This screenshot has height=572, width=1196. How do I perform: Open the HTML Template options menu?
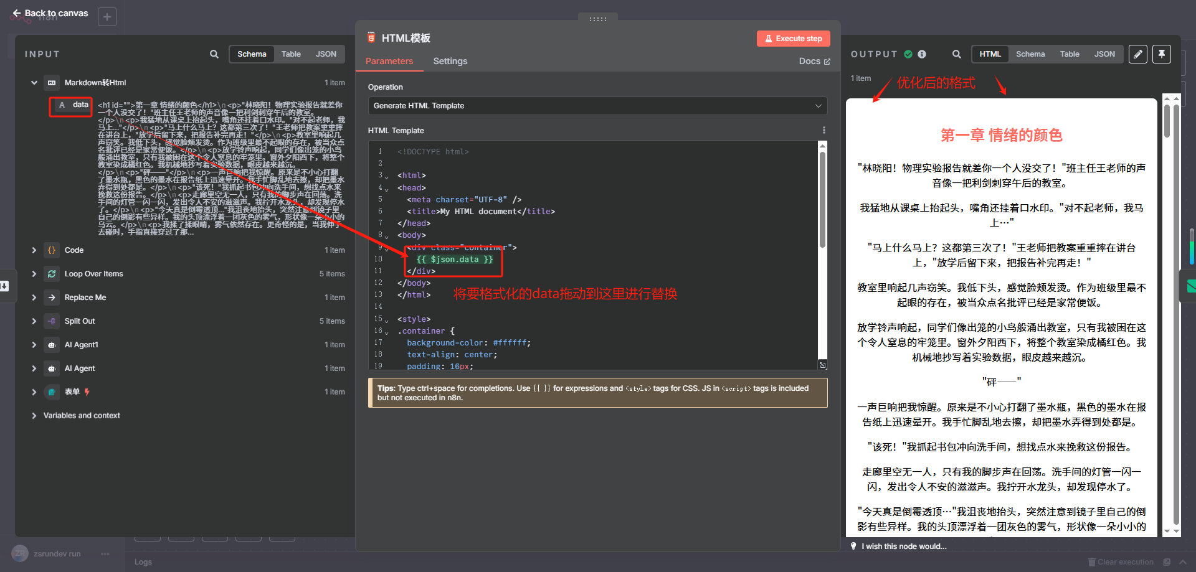click(x=823, y=129)
